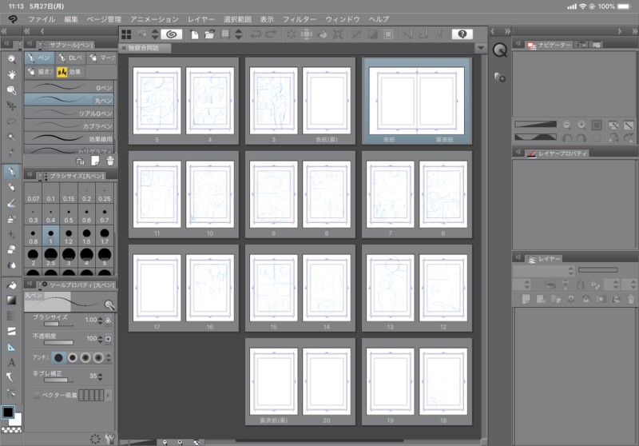
Task: Open the wrench settings at panel bottom
Action: pos(109,439)
